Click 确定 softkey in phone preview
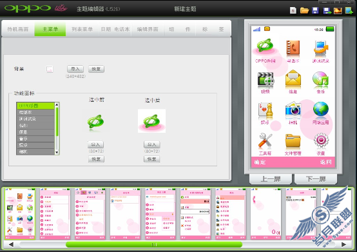 pos(260,162)
